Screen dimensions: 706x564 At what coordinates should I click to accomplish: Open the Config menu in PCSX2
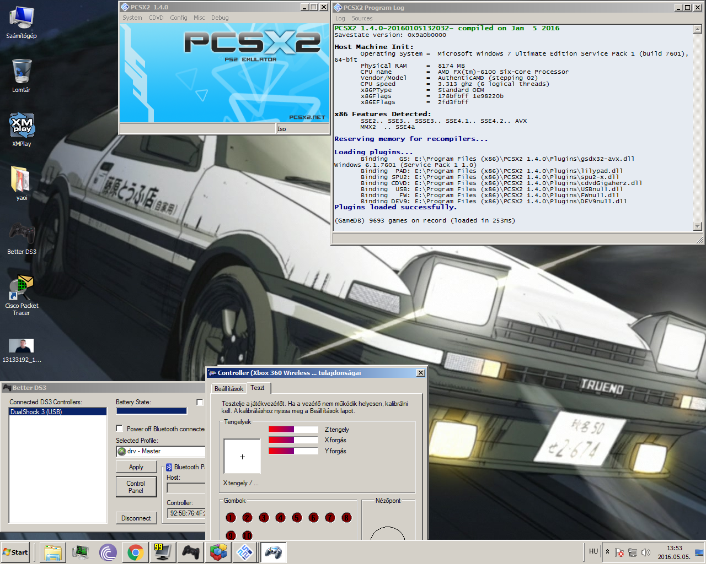(x=179, y=18)
